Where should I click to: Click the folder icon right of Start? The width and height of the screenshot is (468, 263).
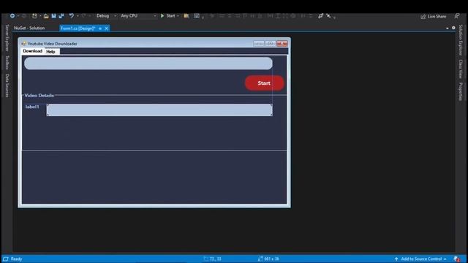click(x=186, y=16)
